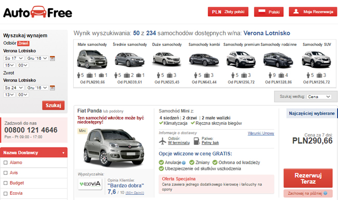Image resolution: width=338 pixels, height=200 pixels.
Task: Open PLN Złoty polski currency menu
Action: click(x=228, y=11)
